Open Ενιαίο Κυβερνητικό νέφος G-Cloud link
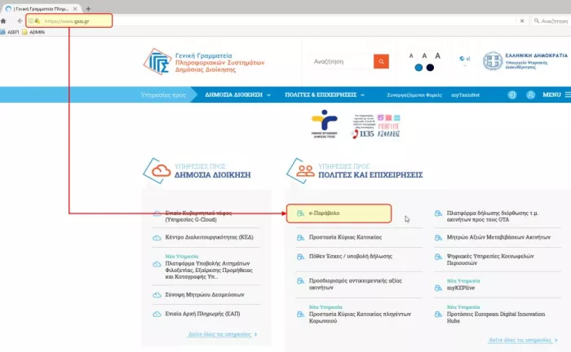Screen dimensions: 571x352 [x=198, y=217]
